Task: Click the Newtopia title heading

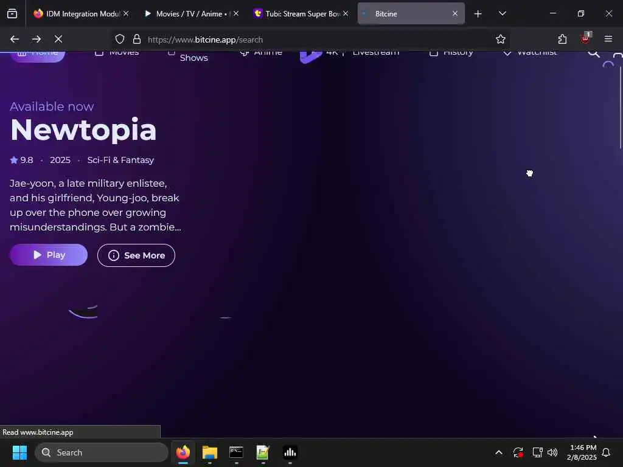Action: point(83,130)
